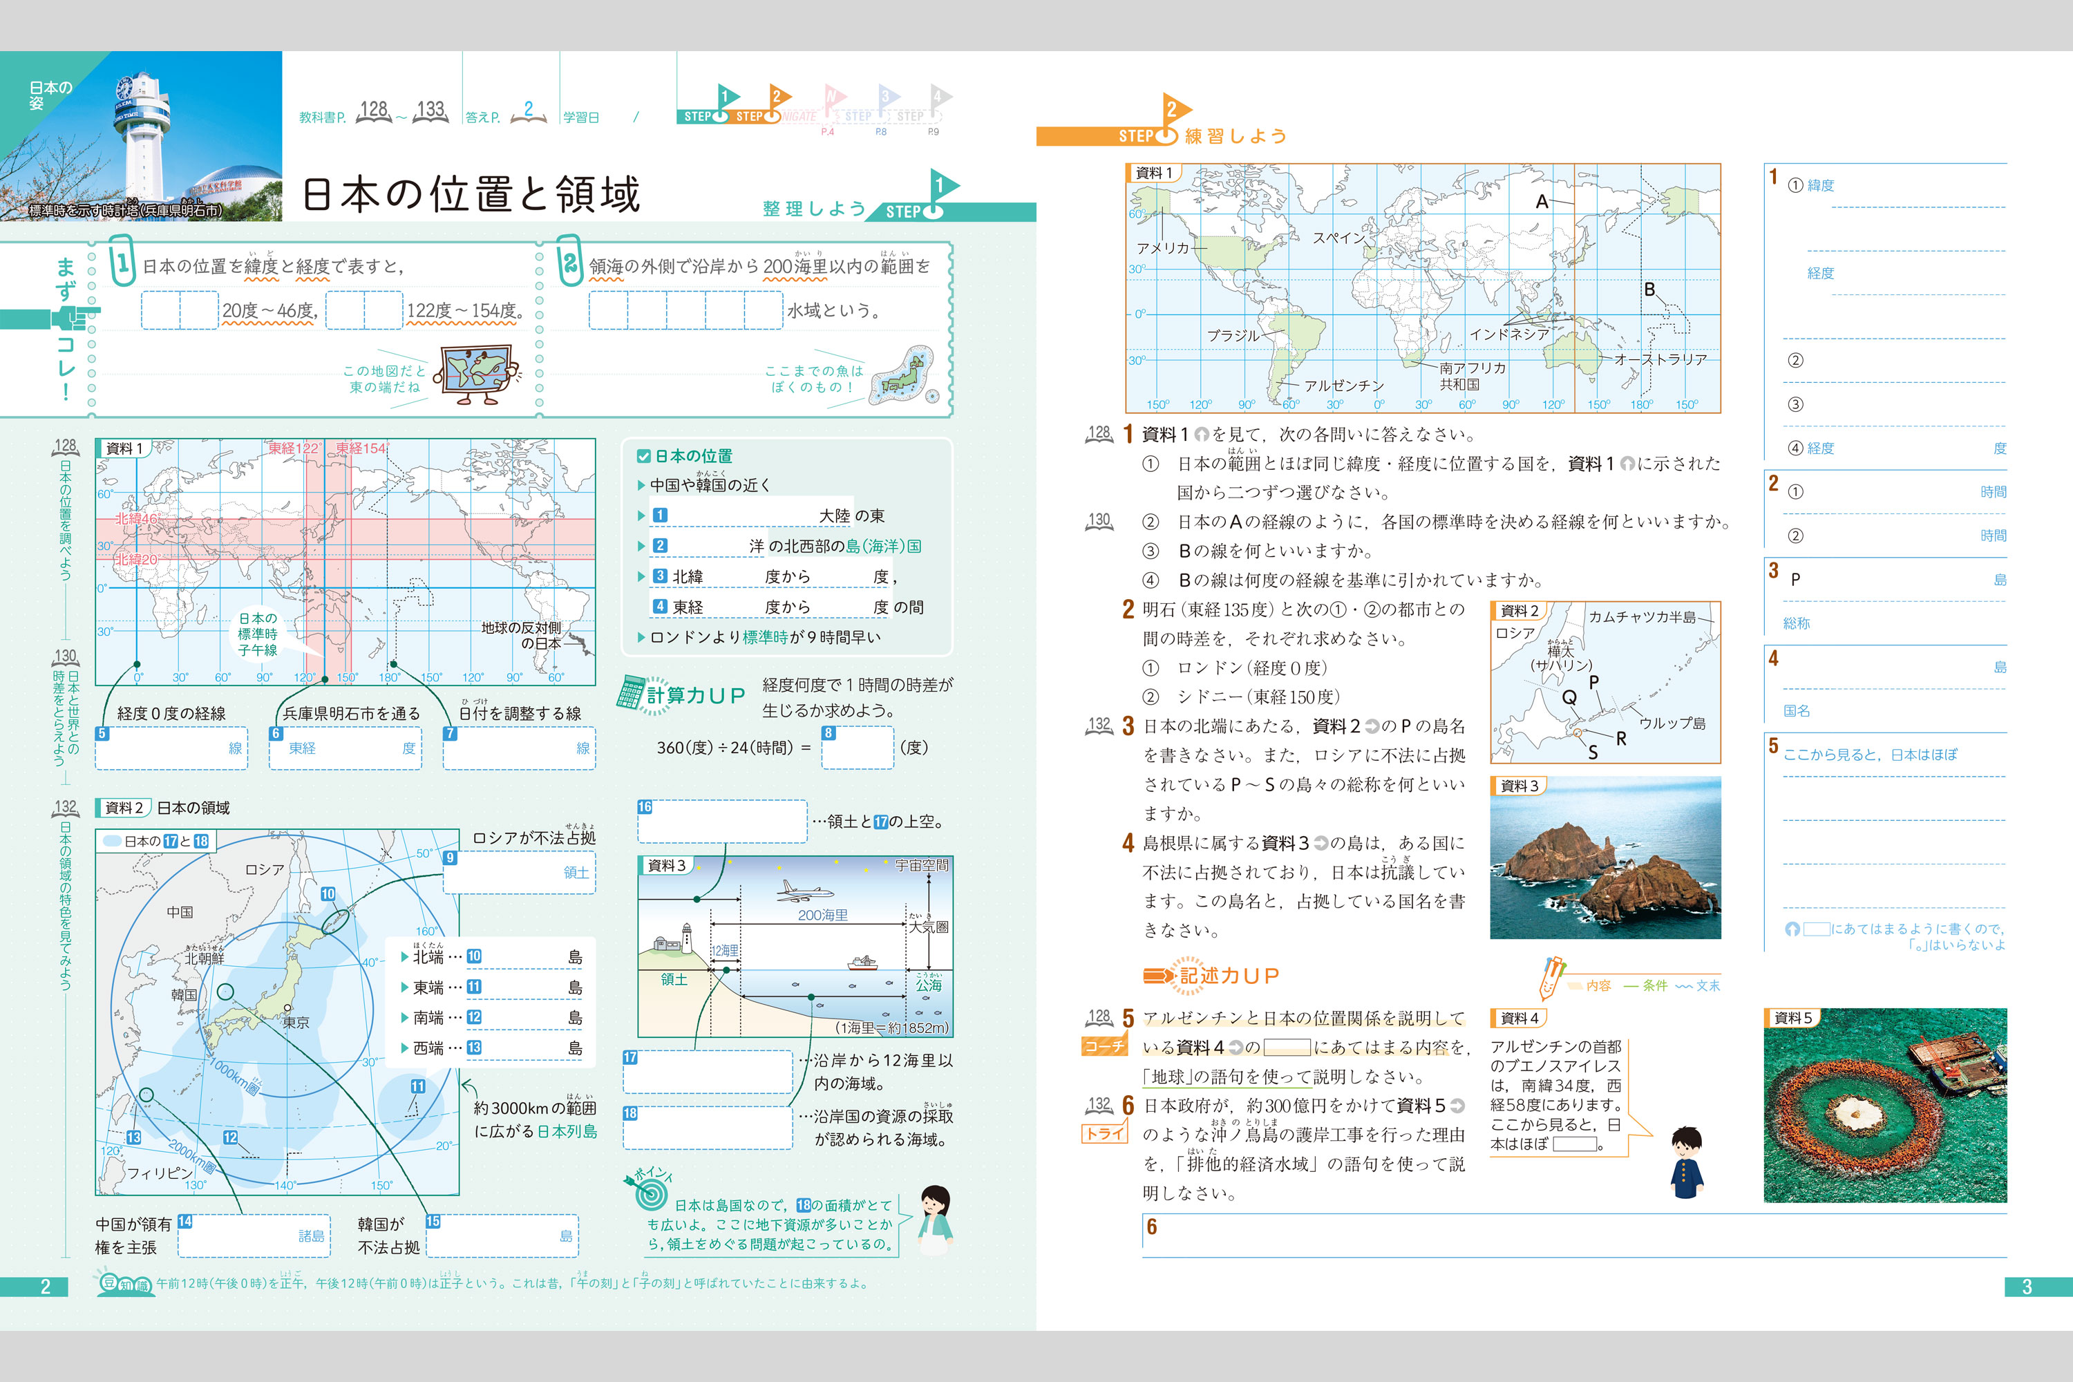Viewport: 2073px width, 1382px height.
Task: Click question 2 ② シドニー(東経150度)
Action: [1242, 697]
